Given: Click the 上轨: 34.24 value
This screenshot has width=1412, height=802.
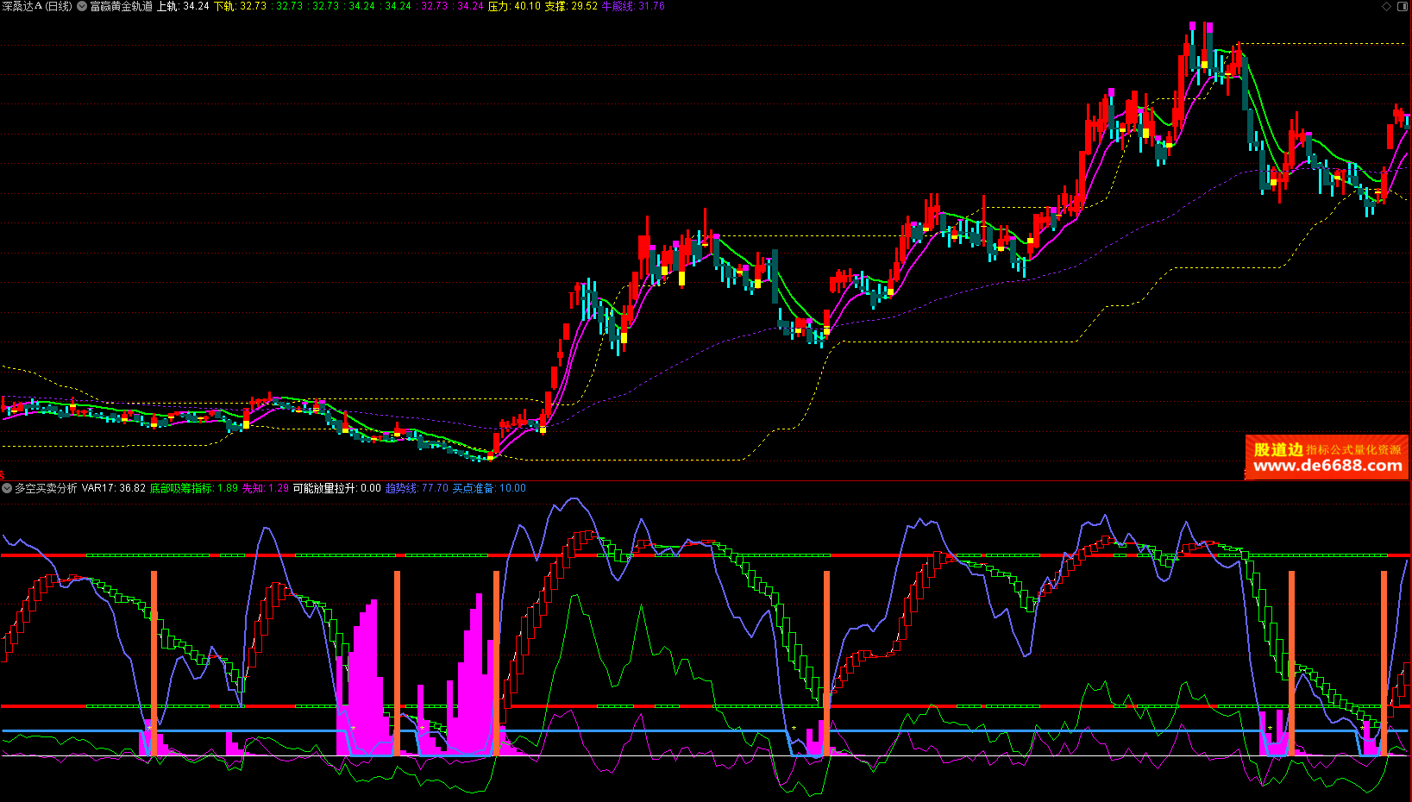Looking at the screenshot, I should click(183, 6).
